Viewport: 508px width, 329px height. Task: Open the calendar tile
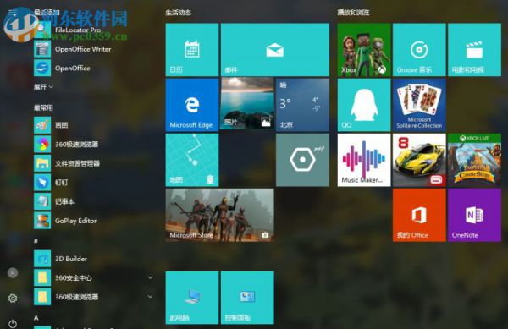click(x=192, y=50)
